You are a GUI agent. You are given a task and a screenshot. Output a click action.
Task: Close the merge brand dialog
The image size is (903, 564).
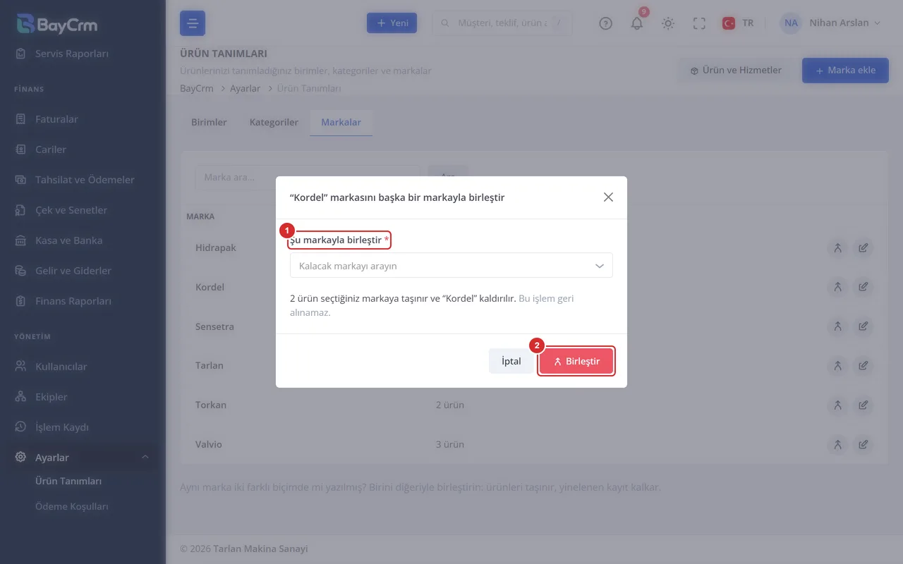(x=608, y=197)
